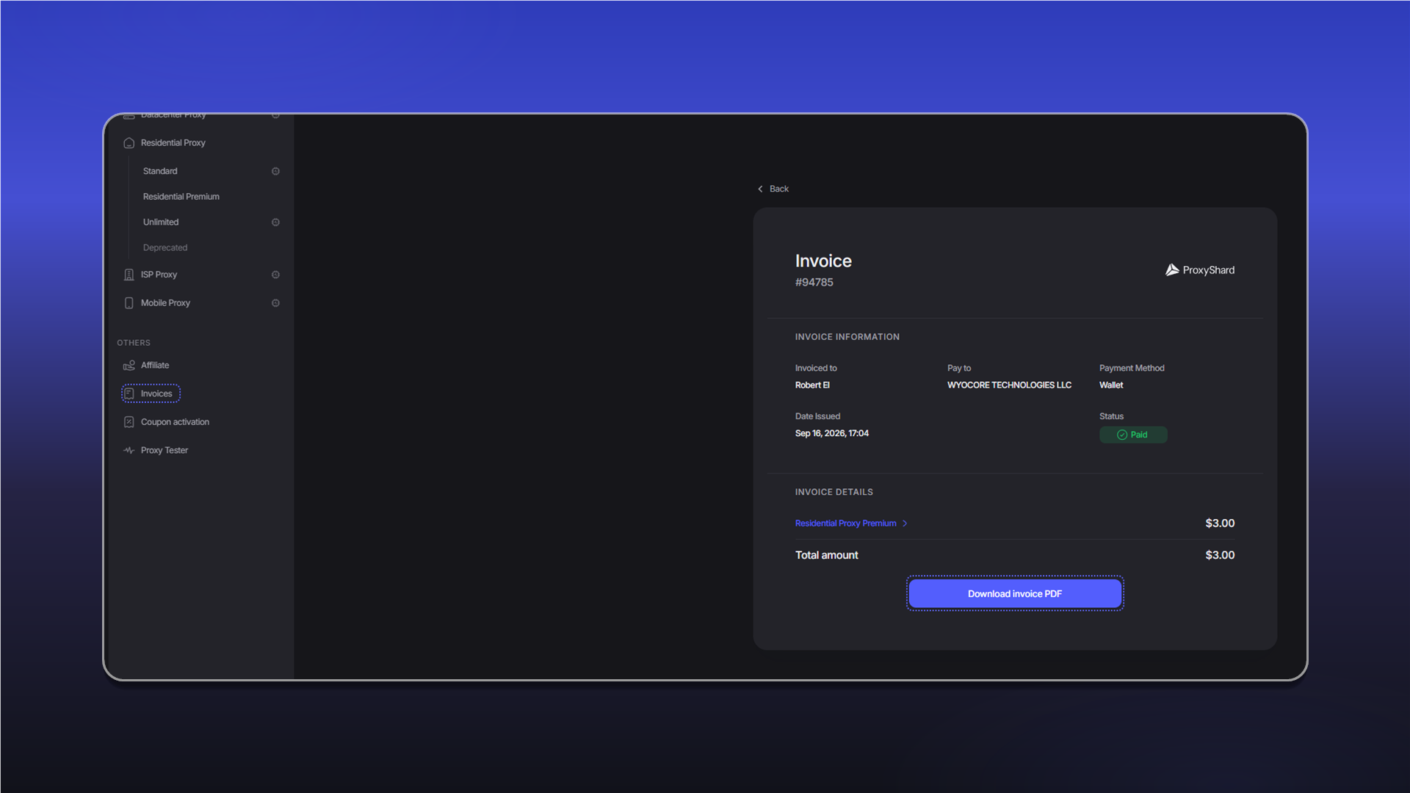Select the Deprecated submenu item
Image resolution: width=1410 pixels, height=793 pixels.
165,248
